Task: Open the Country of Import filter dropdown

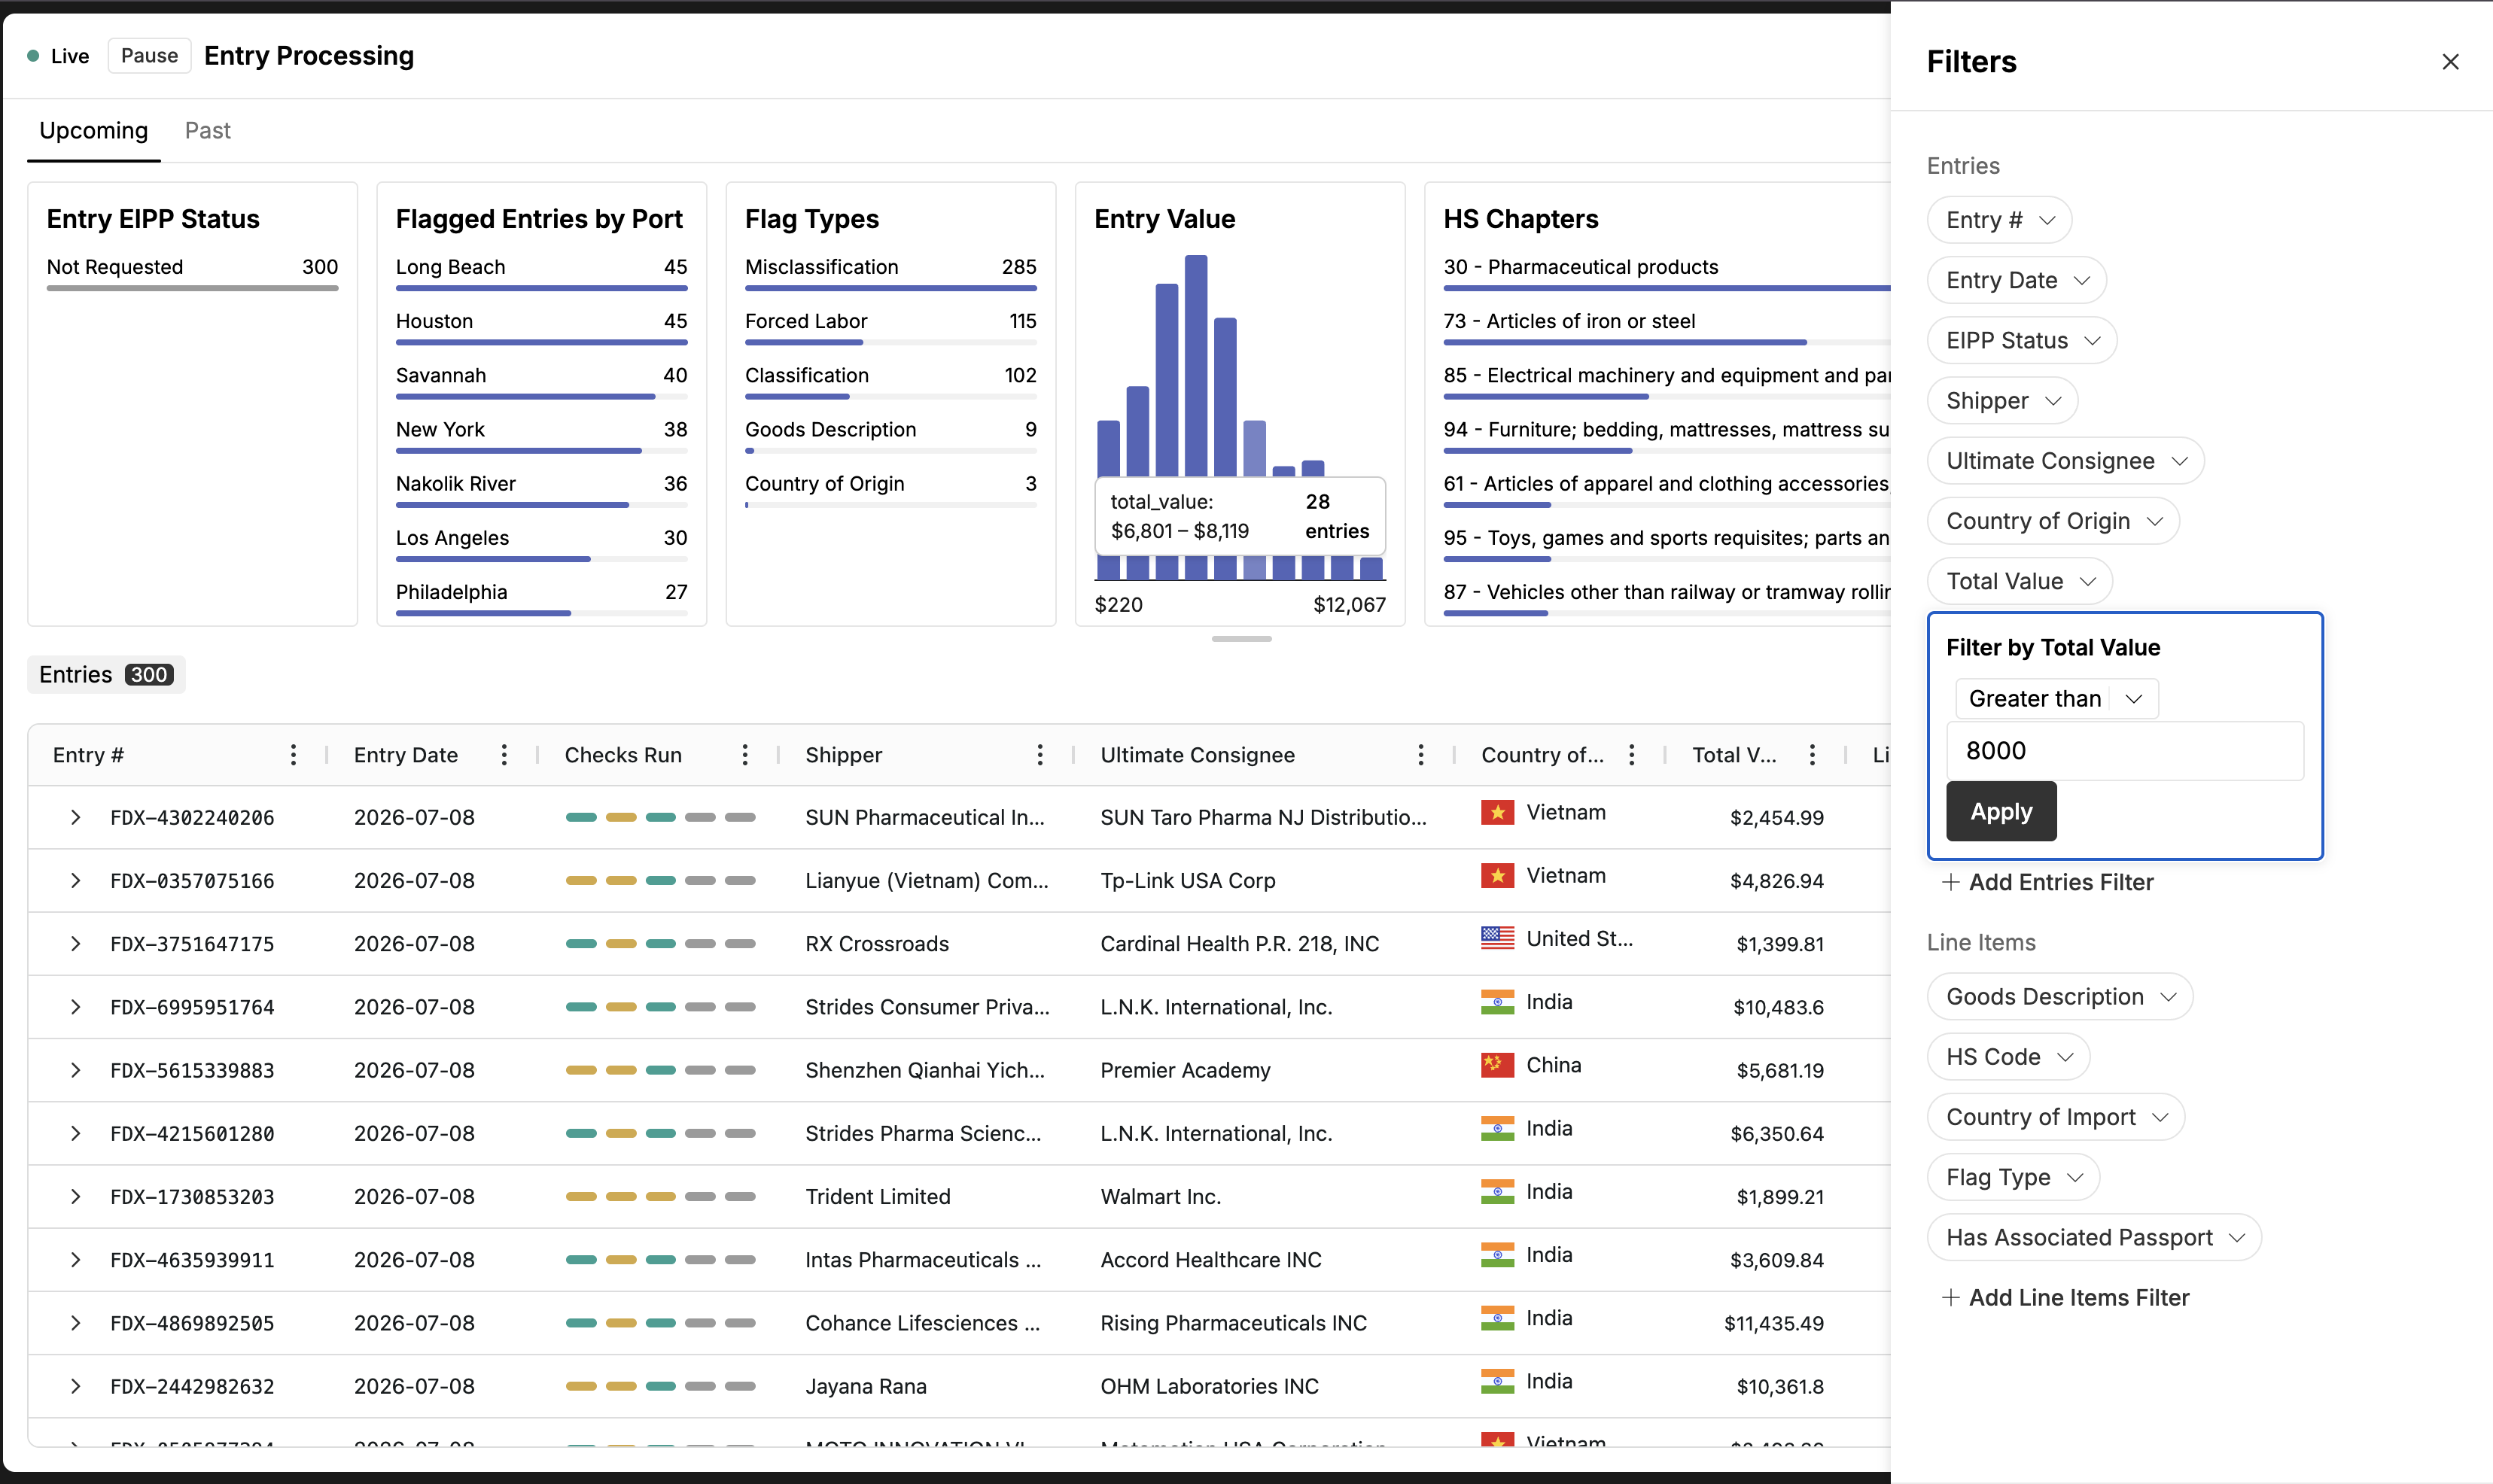Action: click(2056, 1117)
